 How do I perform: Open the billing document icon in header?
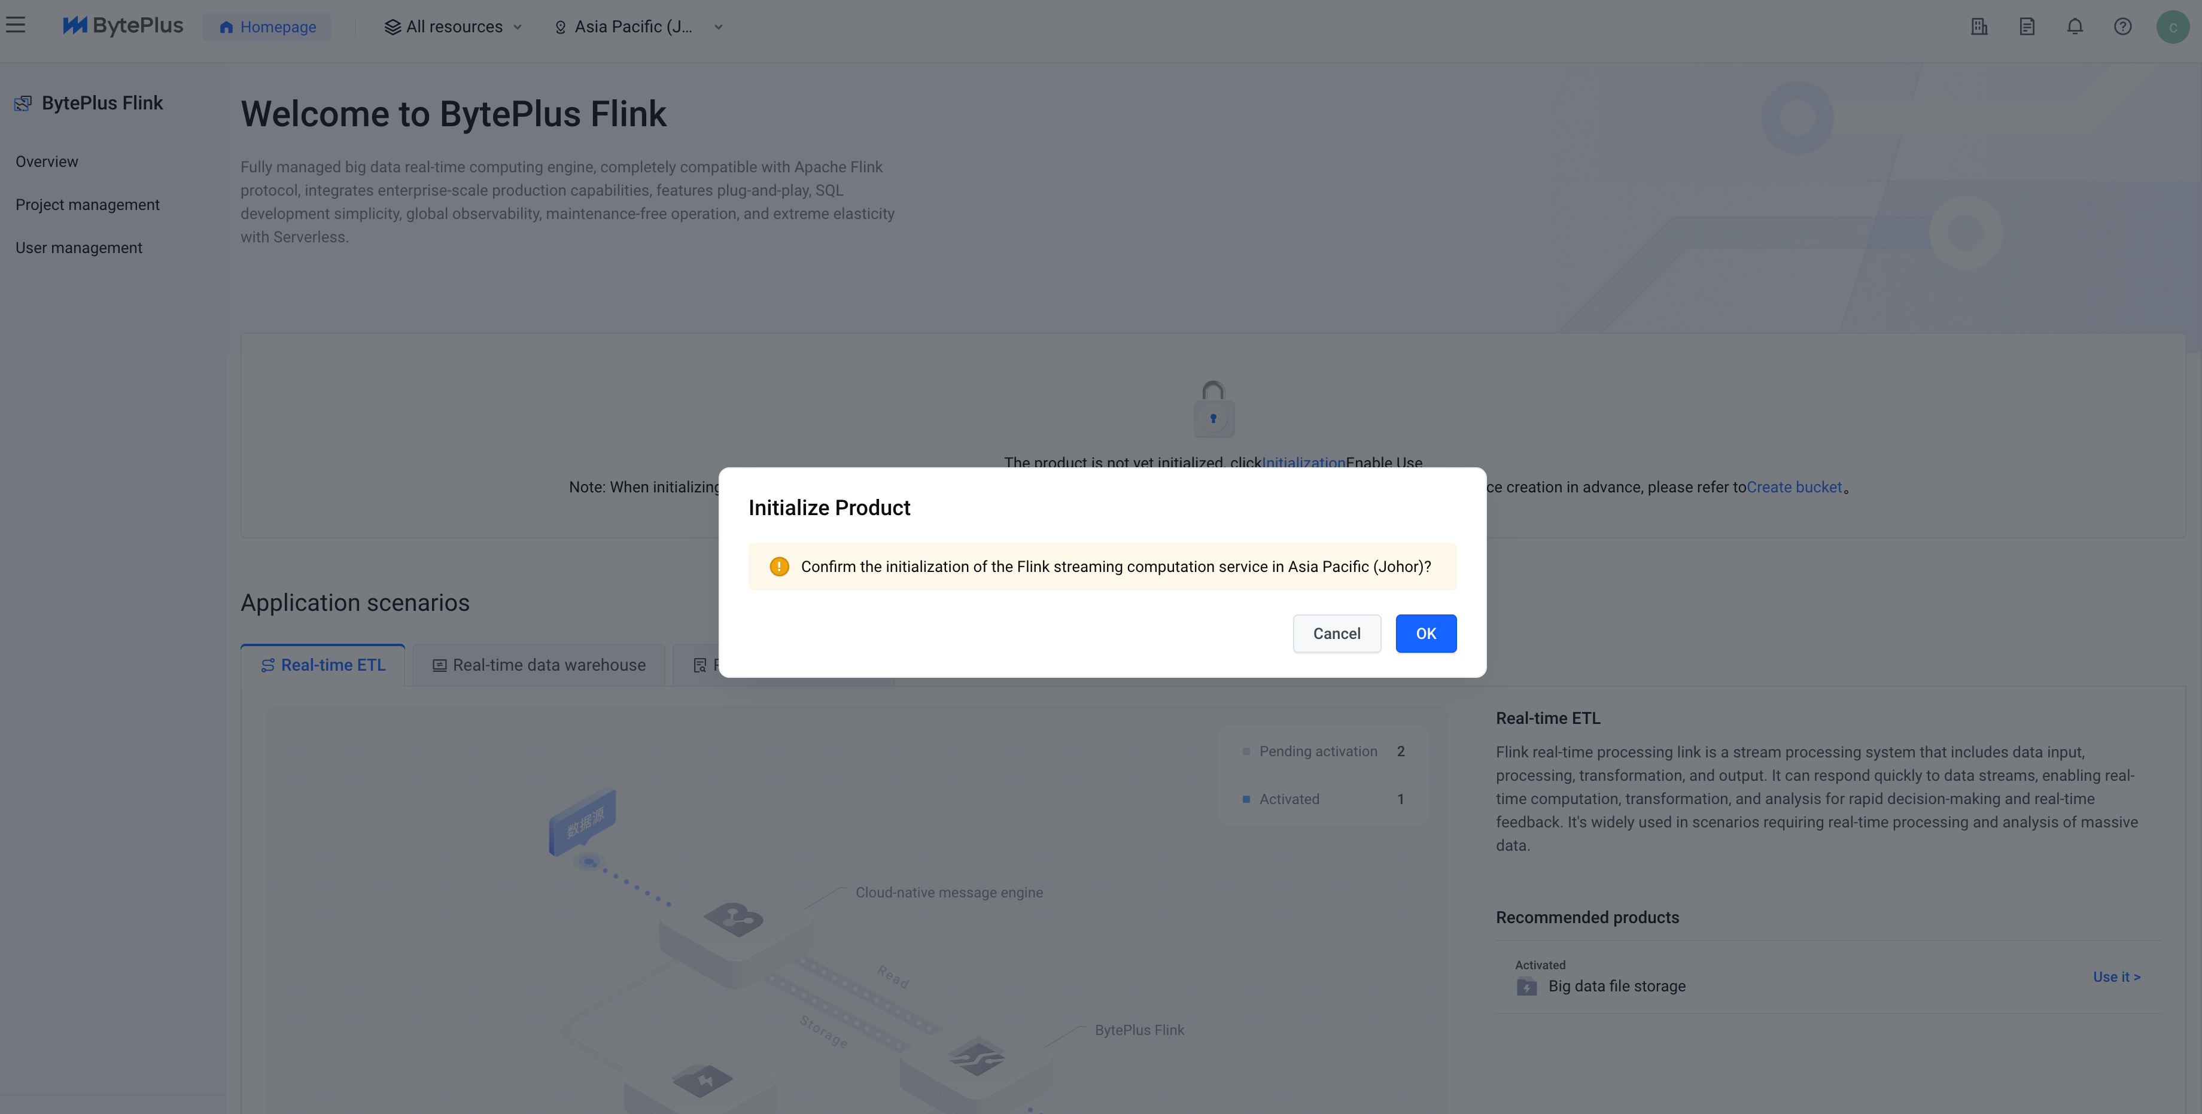[2027, 26]
